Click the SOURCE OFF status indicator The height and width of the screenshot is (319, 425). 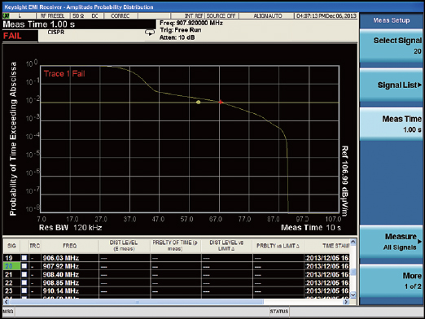[221, 16]
